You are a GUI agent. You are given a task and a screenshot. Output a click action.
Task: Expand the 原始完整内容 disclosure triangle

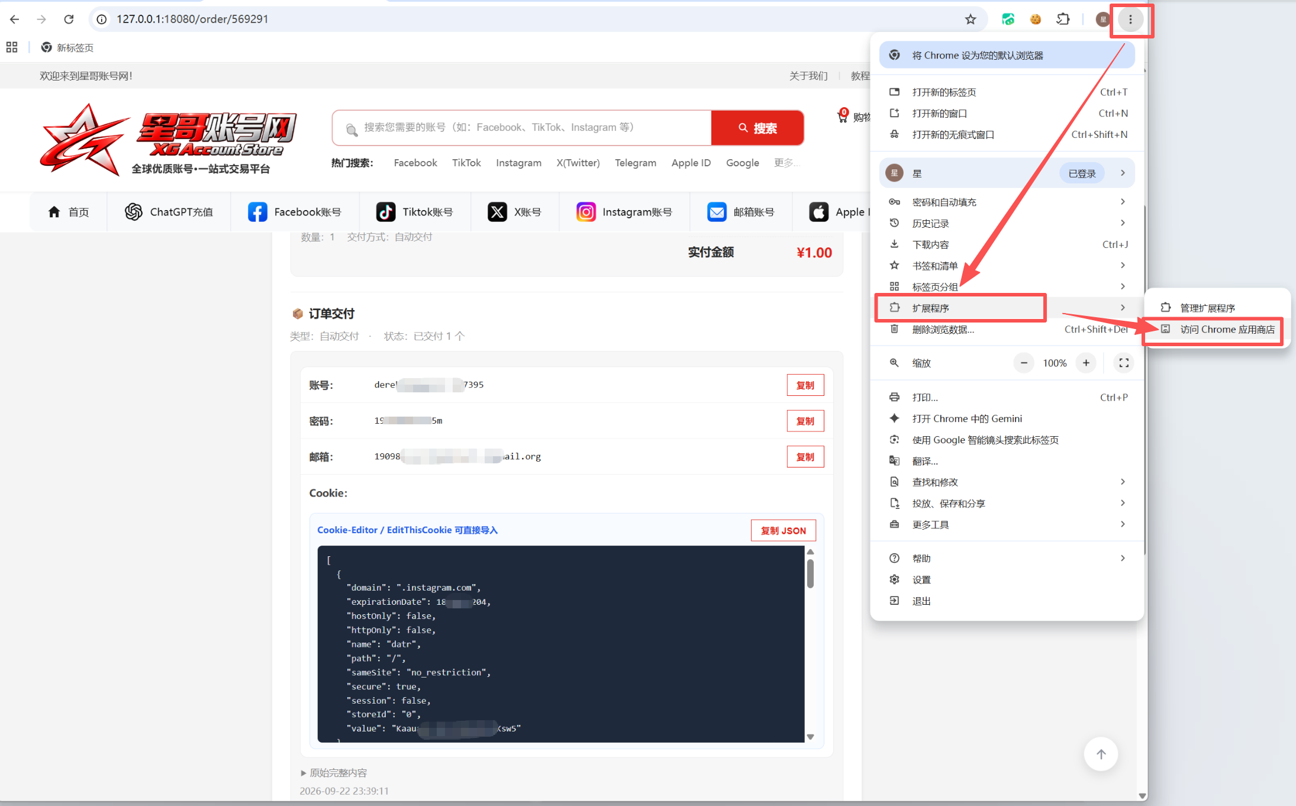click(x=304, y=773)
